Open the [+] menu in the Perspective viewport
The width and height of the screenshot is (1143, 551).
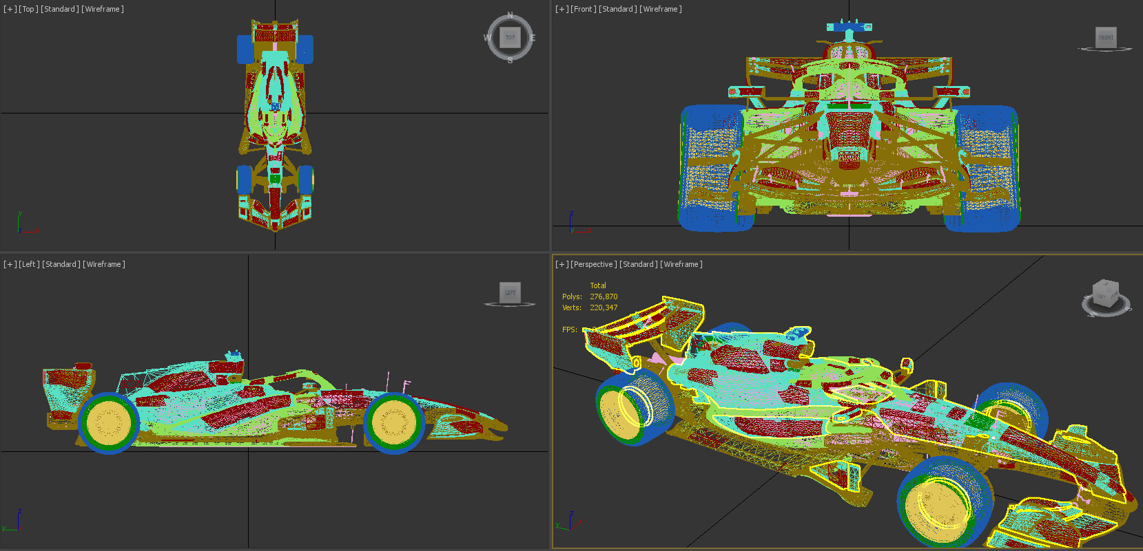coord(562,264)
